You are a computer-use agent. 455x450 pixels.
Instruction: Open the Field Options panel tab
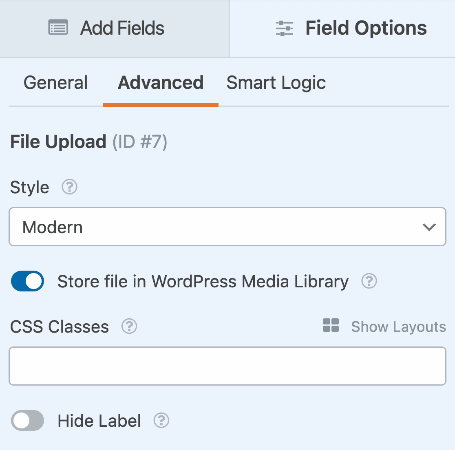tap(342, 28)
